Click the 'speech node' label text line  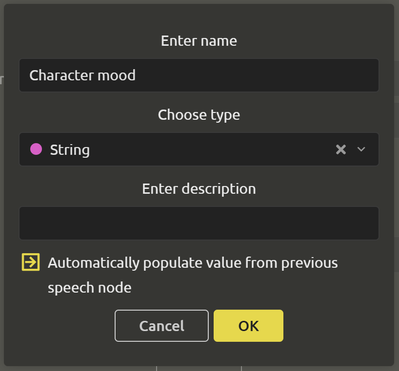(x=90, y=288)
